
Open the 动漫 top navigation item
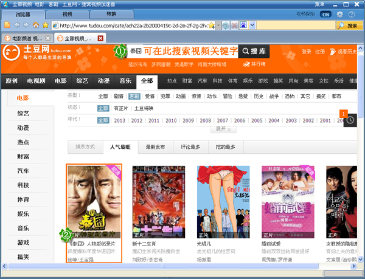103,81
